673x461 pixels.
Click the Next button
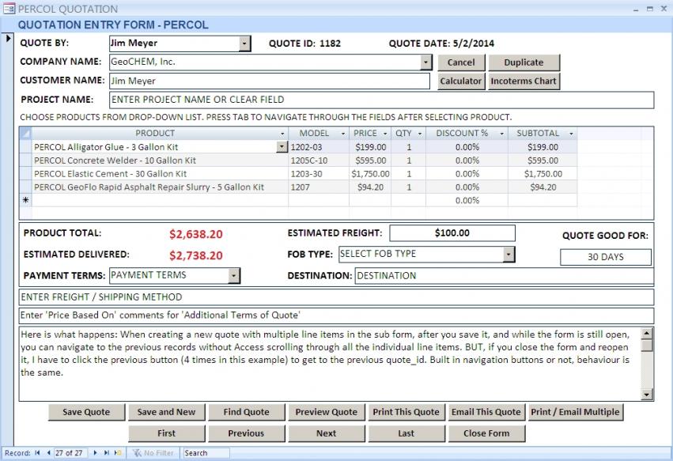click(x=326, y=433)
